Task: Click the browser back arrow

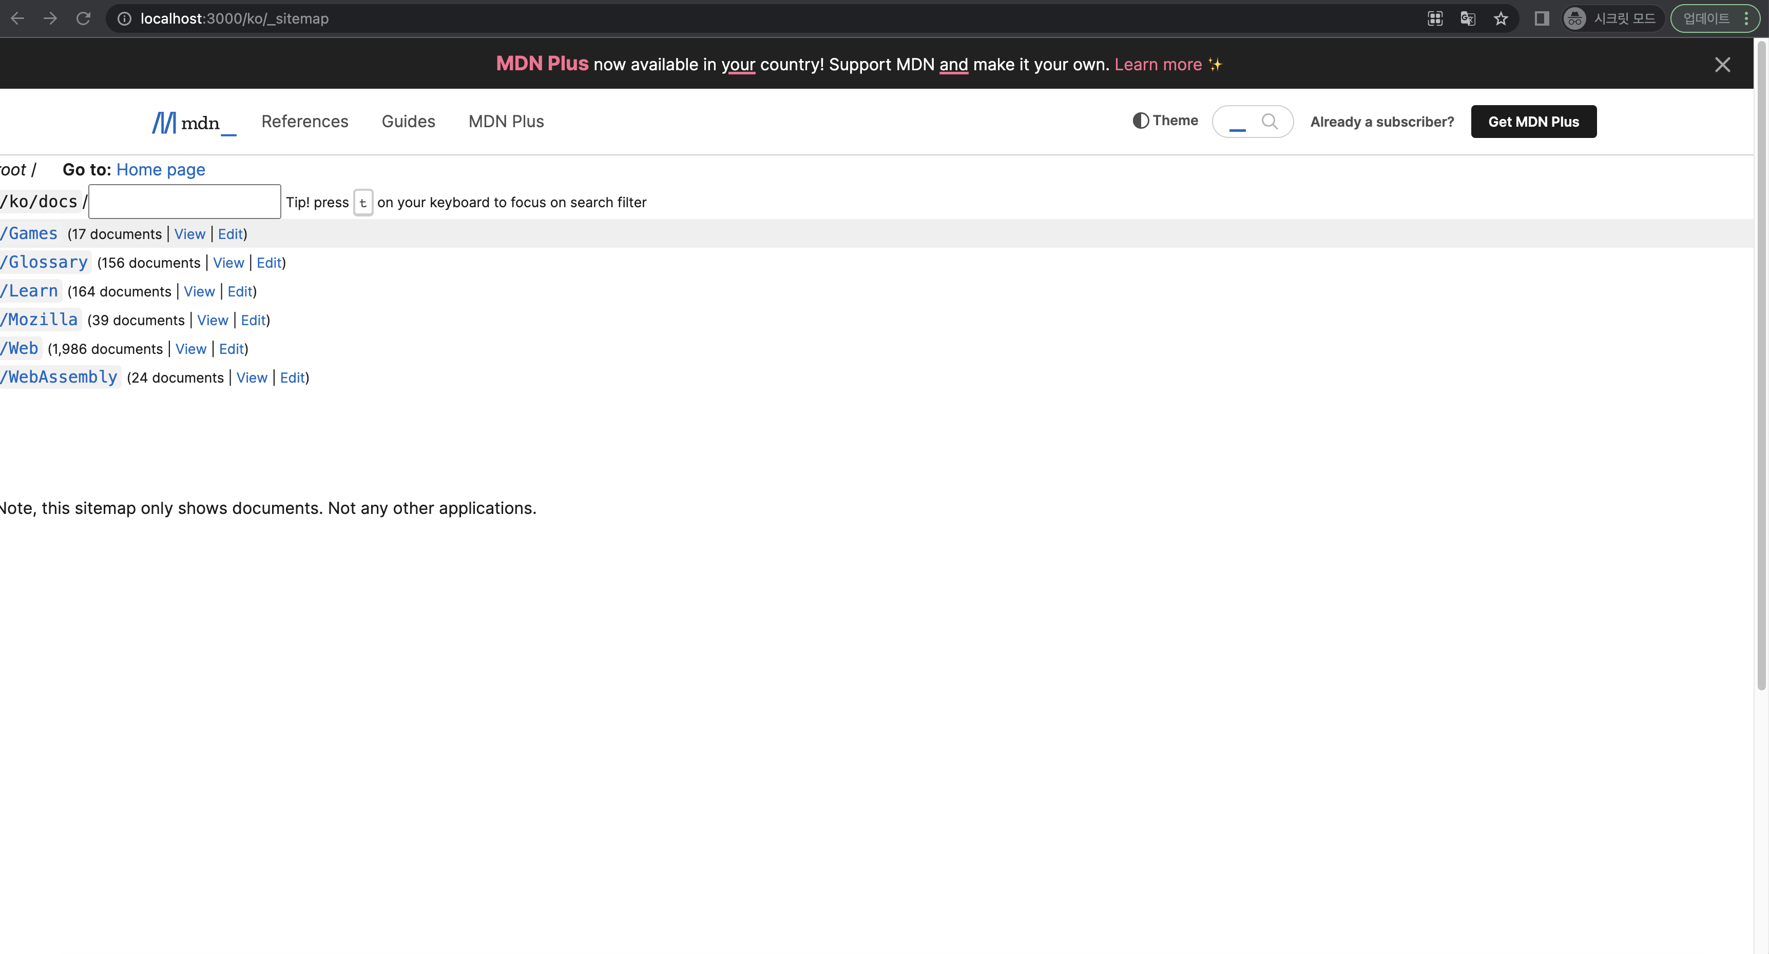Action: coord(18,18)
